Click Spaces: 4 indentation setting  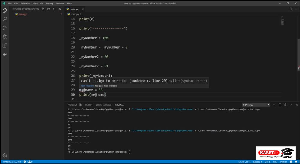coord(258,162)
